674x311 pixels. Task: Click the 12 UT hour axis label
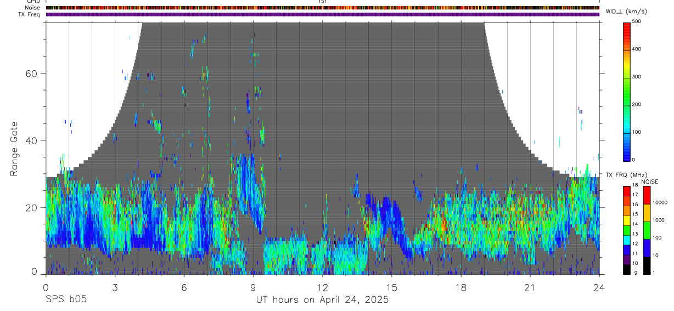[322, 288]
